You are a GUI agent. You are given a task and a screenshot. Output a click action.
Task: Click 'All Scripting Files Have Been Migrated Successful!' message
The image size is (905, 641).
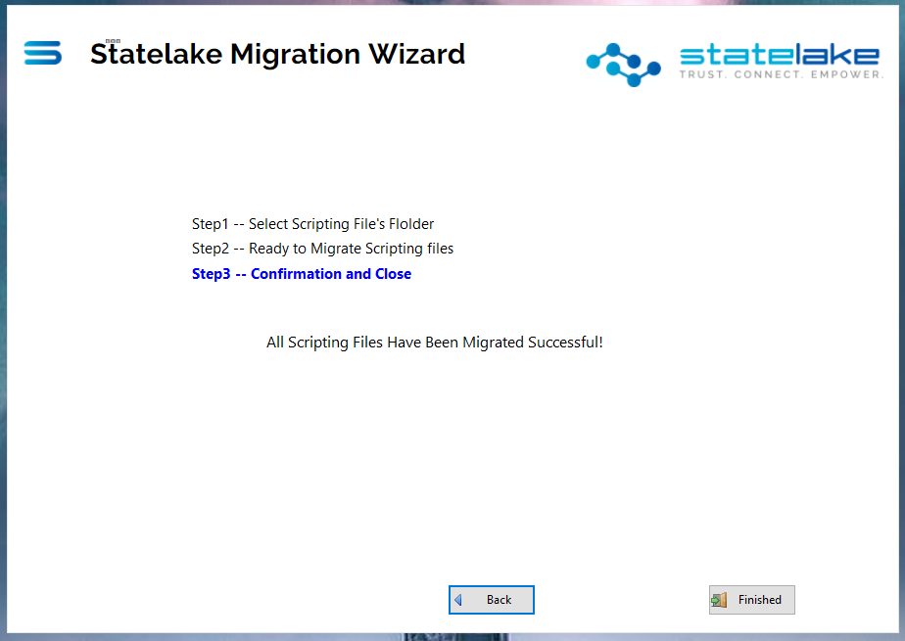435,343
